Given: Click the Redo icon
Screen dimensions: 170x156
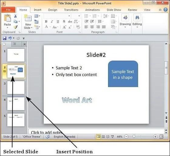Looking at the screenshot, I should click(x=18, y=38).
